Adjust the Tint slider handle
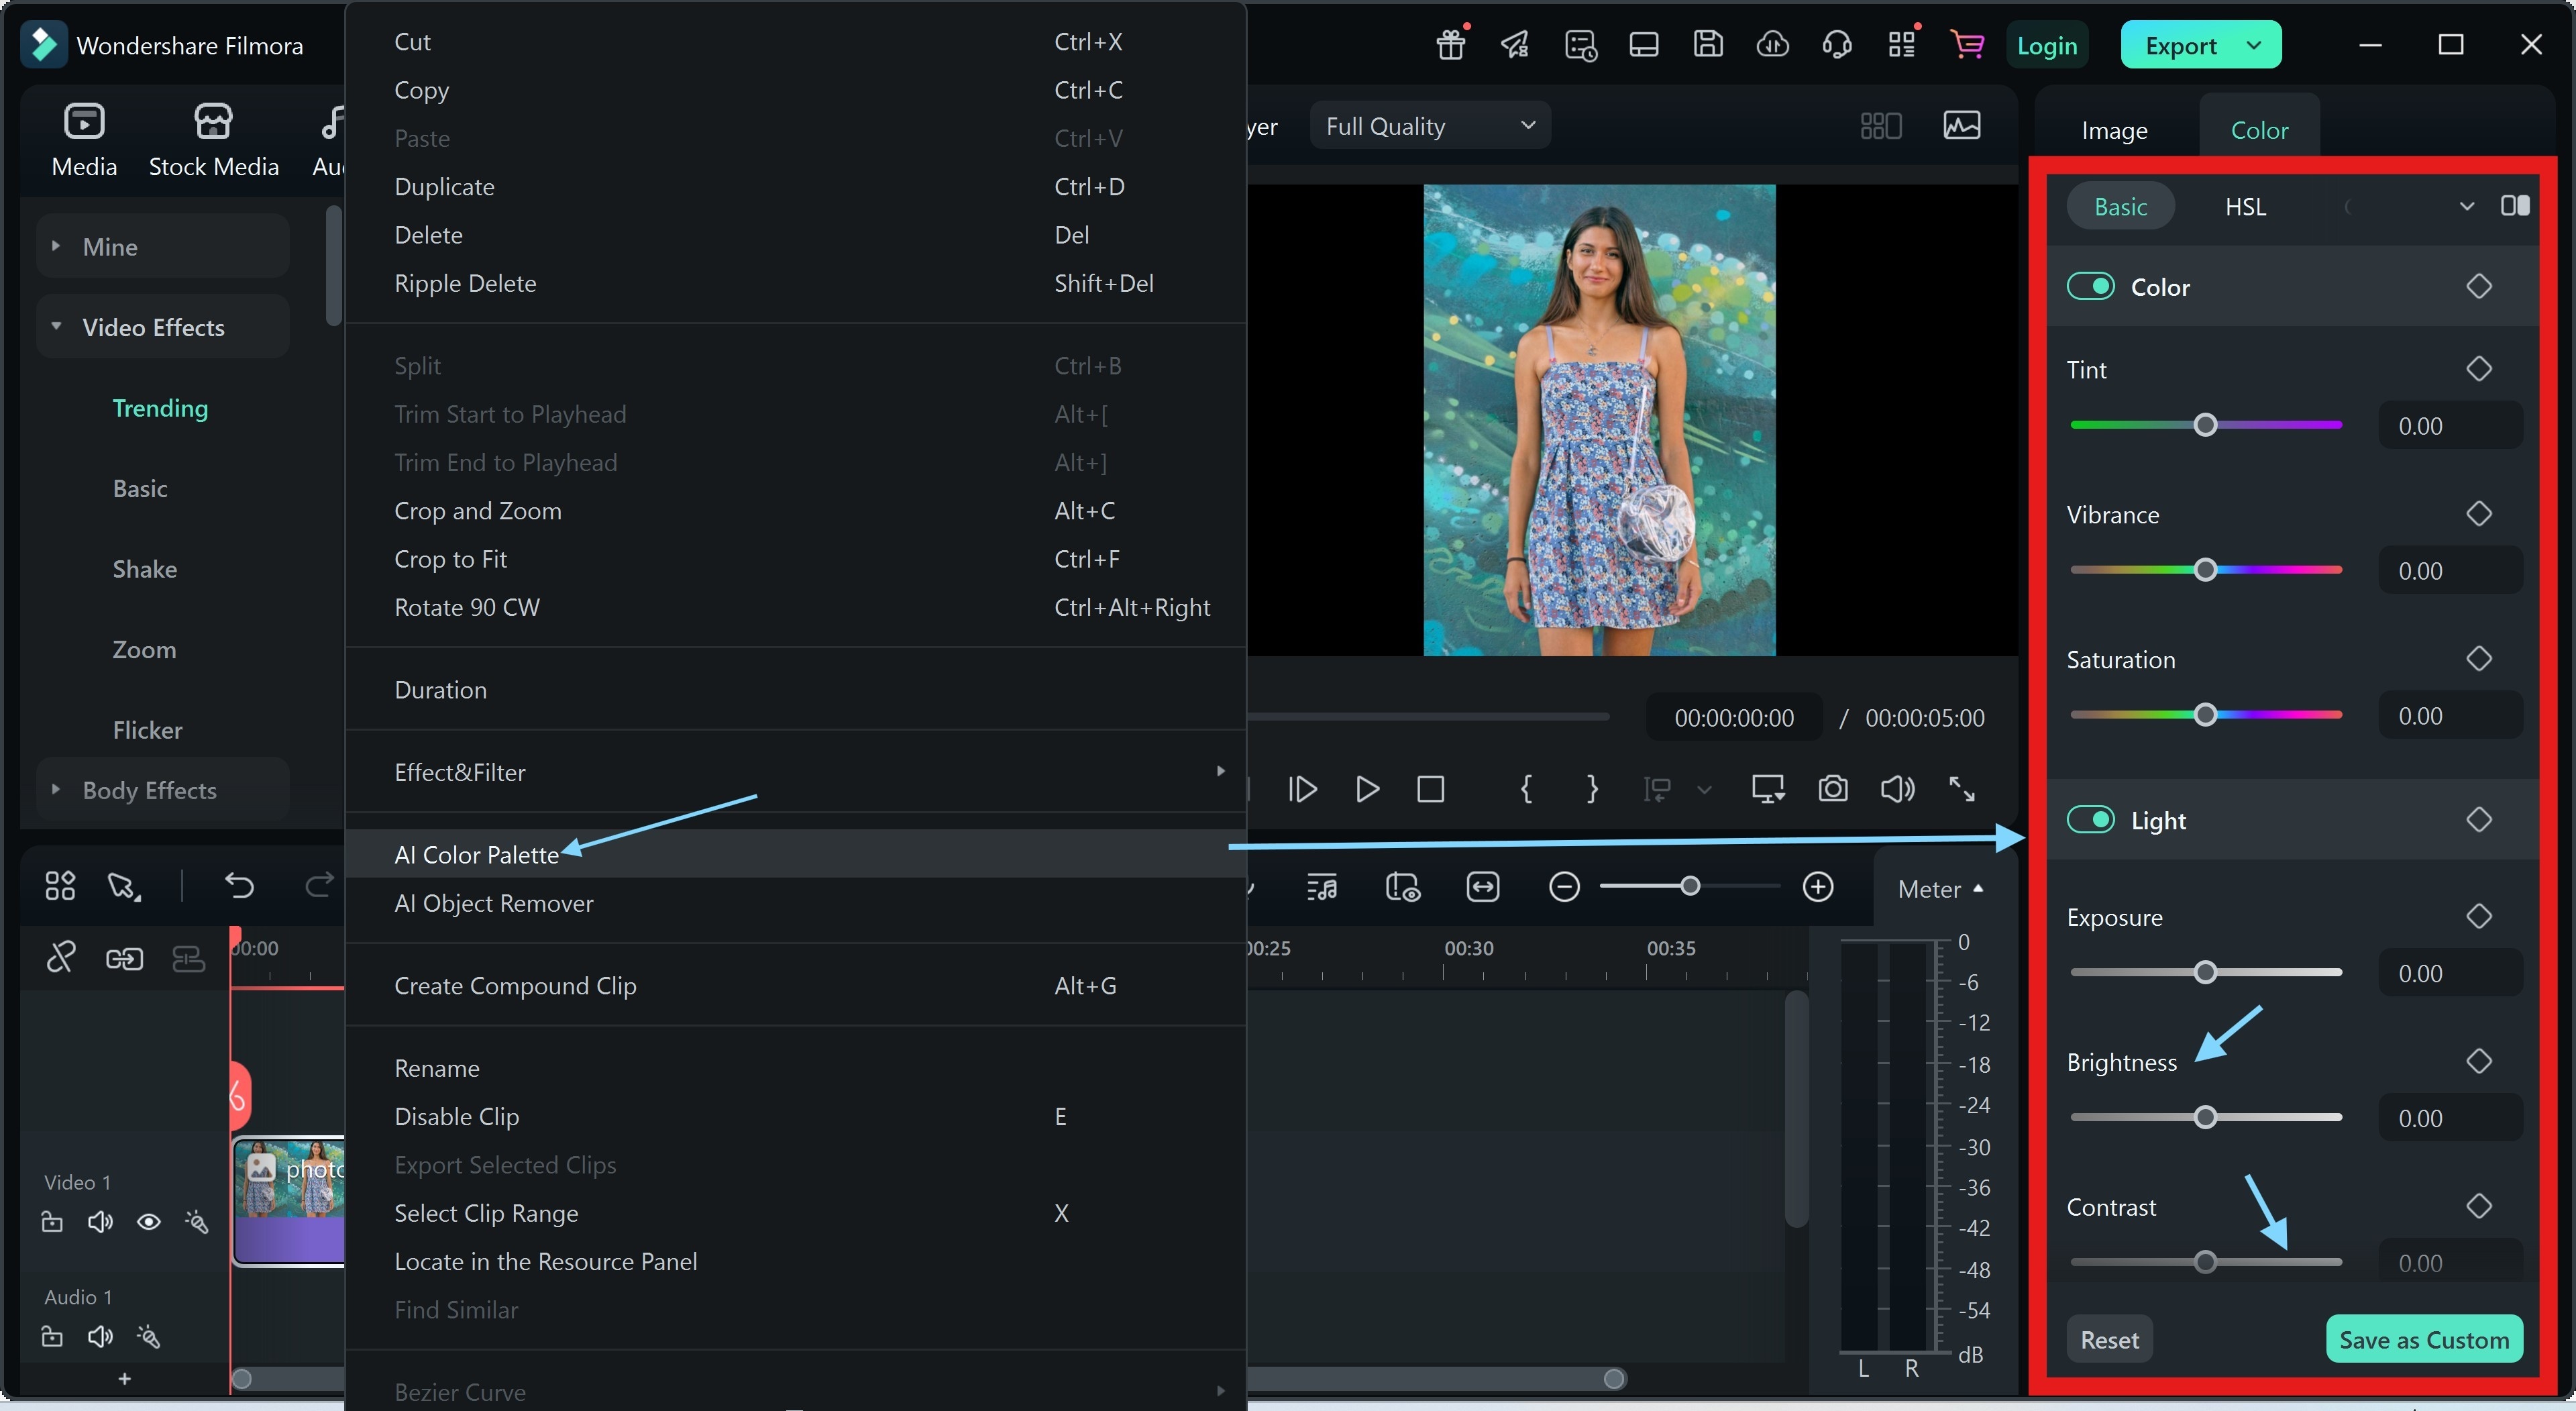2576x1411 pixels. coord(2205,425)
